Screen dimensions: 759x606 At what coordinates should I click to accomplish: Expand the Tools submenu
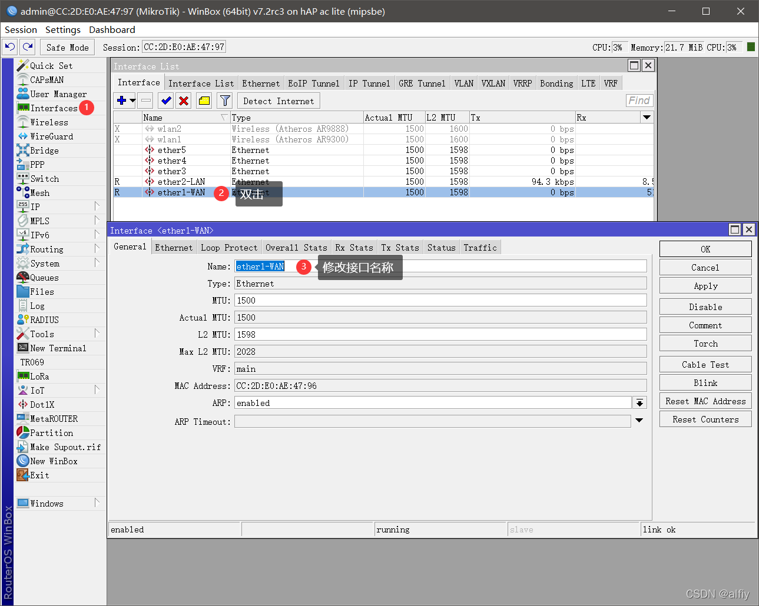(x=97, y=334)
